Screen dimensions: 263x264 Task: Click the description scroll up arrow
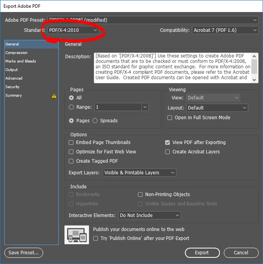[254, 56]
